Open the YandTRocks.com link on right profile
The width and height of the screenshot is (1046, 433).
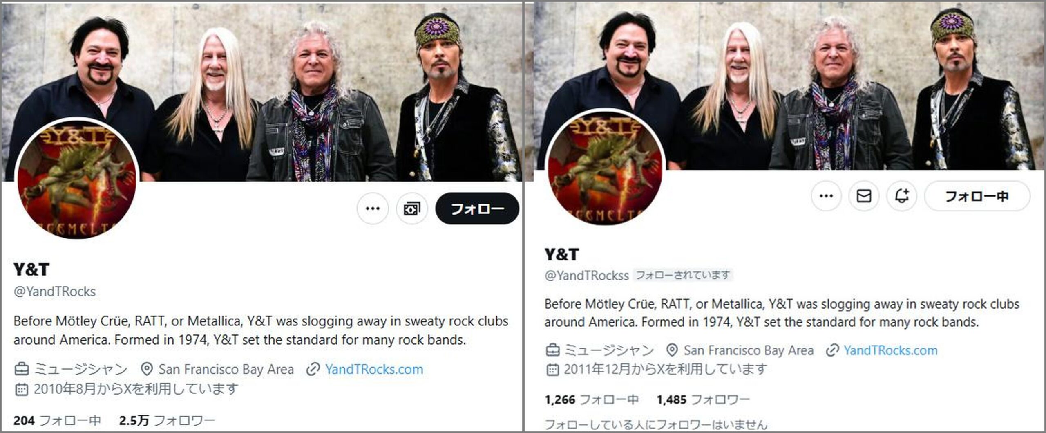890,350
